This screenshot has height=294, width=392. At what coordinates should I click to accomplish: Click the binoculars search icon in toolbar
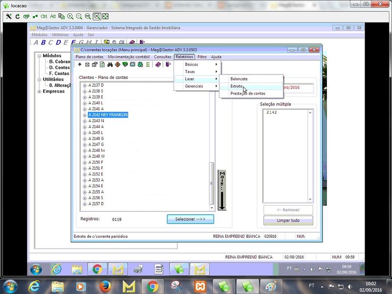110,64
